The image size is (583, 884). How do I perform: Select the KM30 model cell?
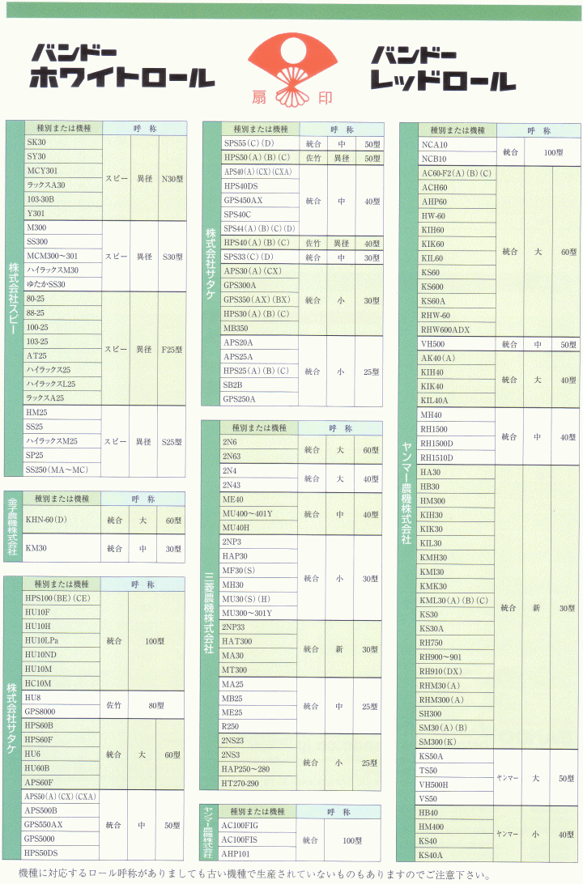pyautogui.click(x=62, y=548)
